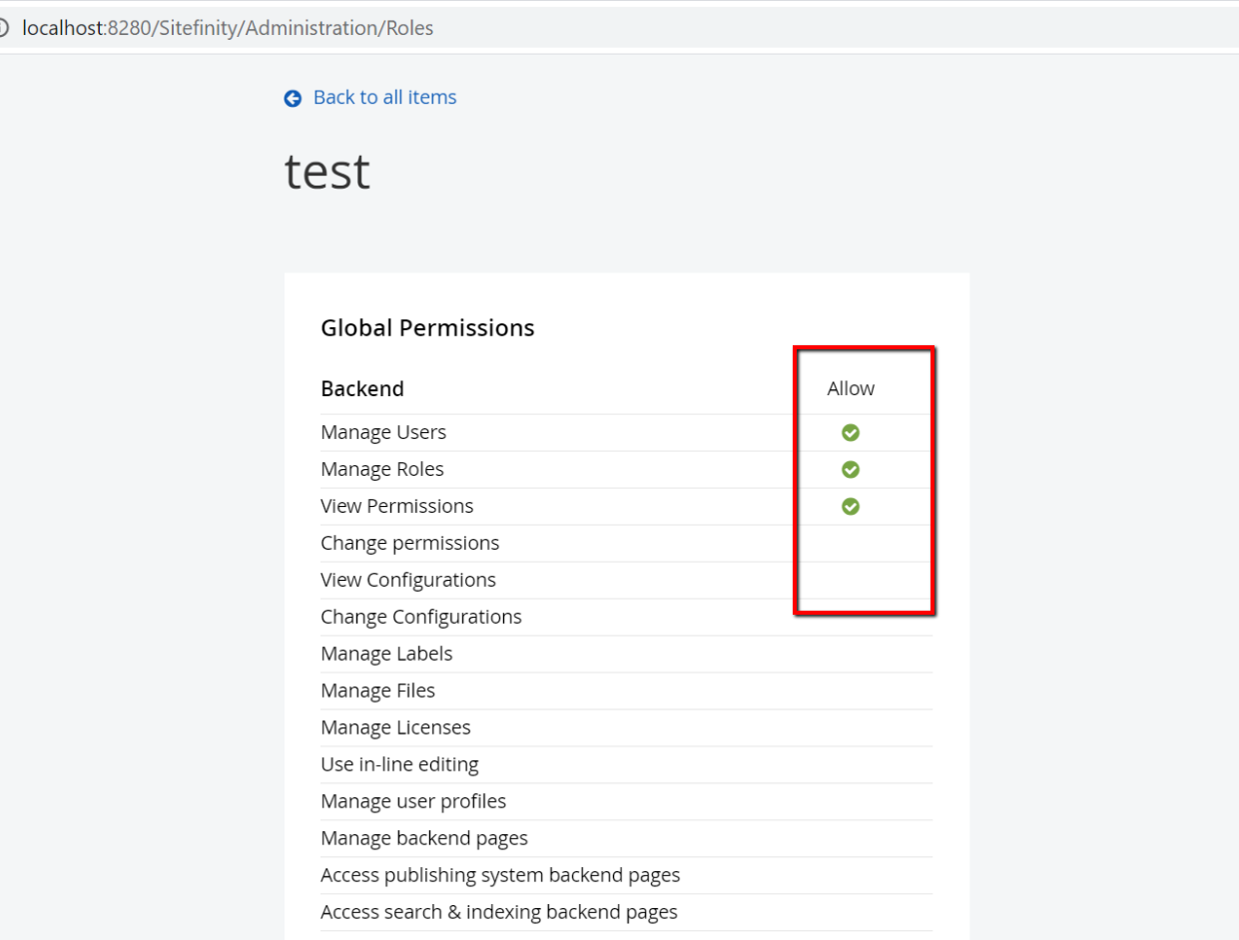Select the Manage Users row label
1239x940 pixels.
(383, 432)
